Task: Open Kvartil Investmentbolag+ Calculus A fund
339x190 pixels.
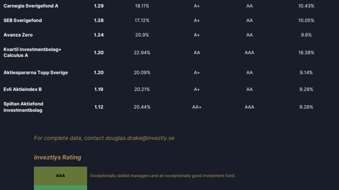Action: point(32,53)
